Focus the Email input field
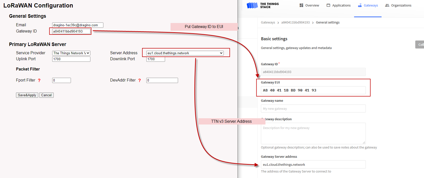 coord(78,25)
